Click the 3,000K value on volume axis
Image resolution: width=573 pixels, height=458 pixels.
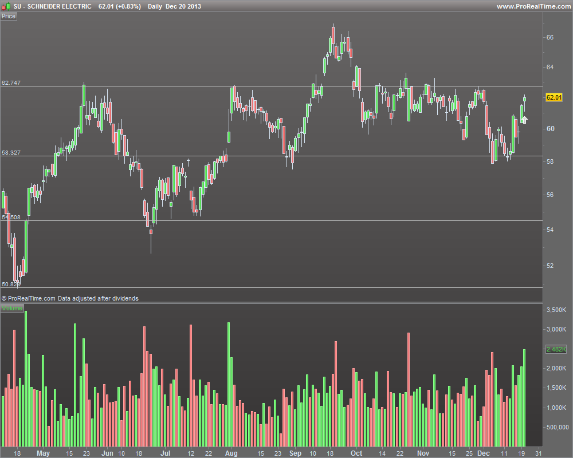click(x=556, y=329)
